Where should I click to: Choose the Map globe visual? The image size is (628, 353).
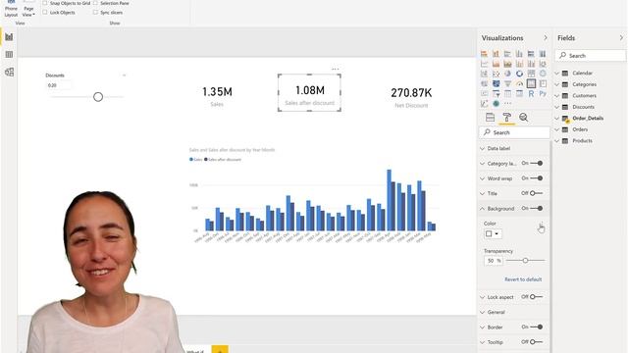(x=543, y=74)
